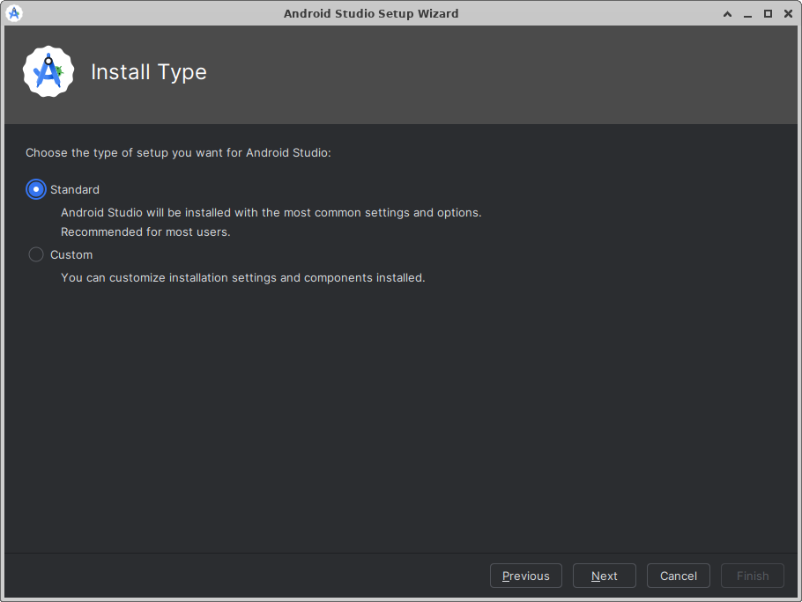Minimize the Setup Wizard window

point(747,14)
